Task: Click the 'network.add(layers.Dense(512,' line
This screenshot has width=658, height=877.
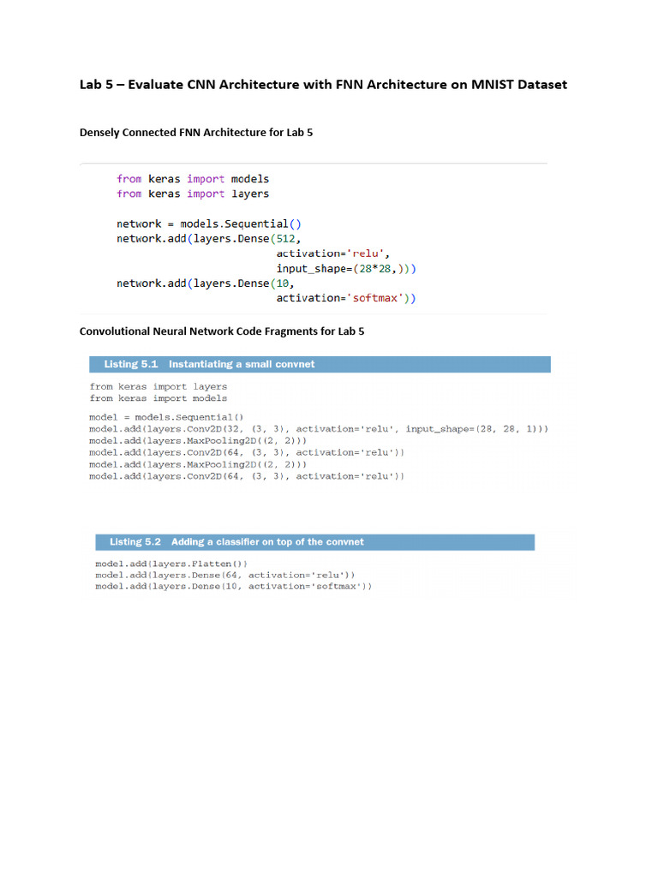Action: point(209,239)
